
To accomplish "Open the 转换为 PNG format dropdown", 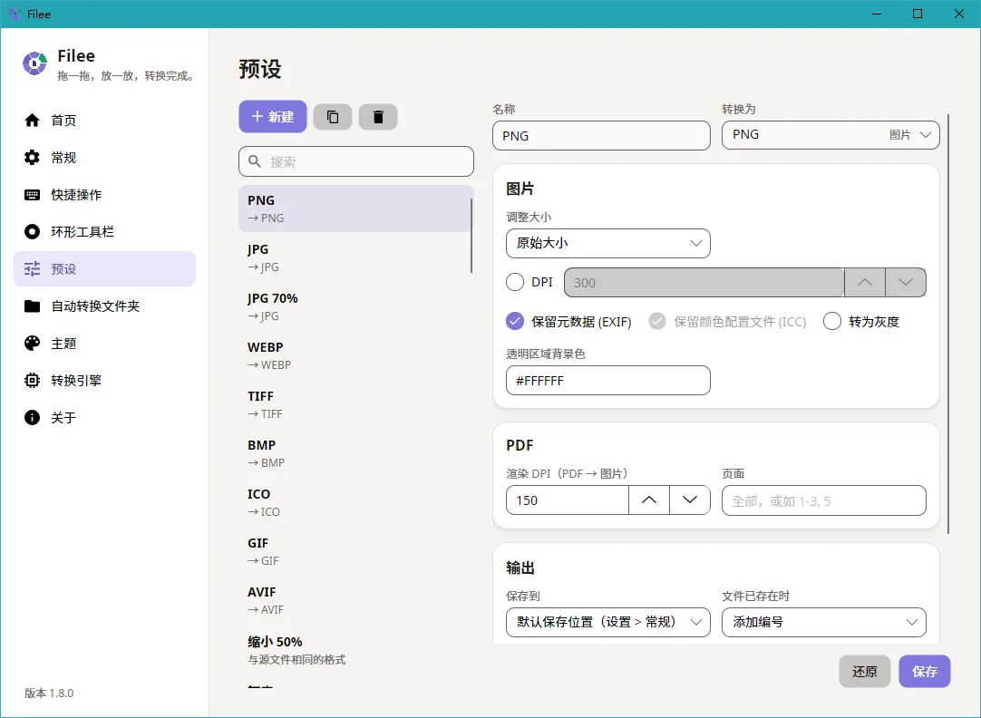I will pos(830,135).
